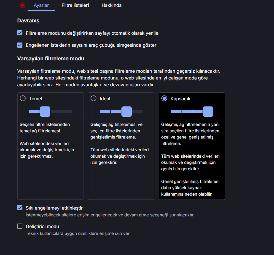Click 'İstenmeyebilecek sitelere erişim engellenecek' description

pyautogui.click(x=110, y=215)
